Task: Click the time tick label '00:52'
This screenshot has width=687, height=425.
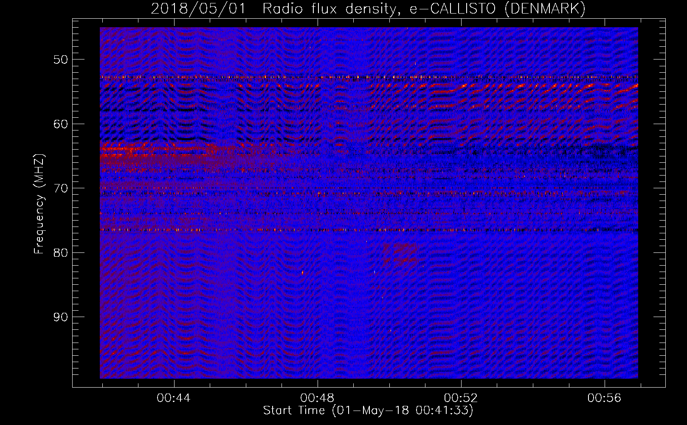Action: [461, 398]
